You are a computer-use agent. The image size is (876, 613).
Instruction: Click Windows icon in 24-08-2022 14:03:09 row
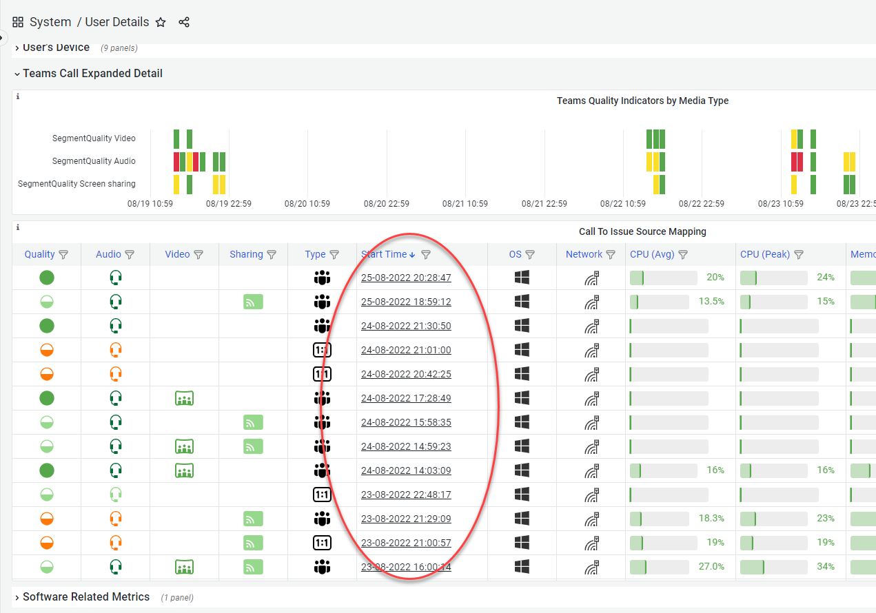click(x=522, y=470)
